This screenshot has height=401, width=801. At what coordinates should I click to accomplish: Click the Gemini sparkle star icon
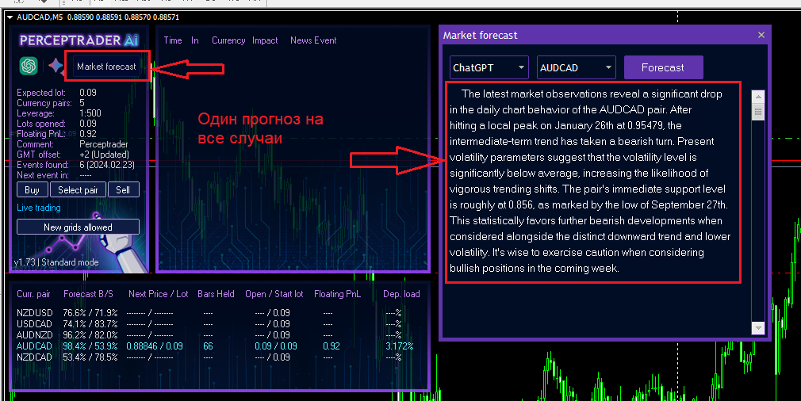(56, 66)
